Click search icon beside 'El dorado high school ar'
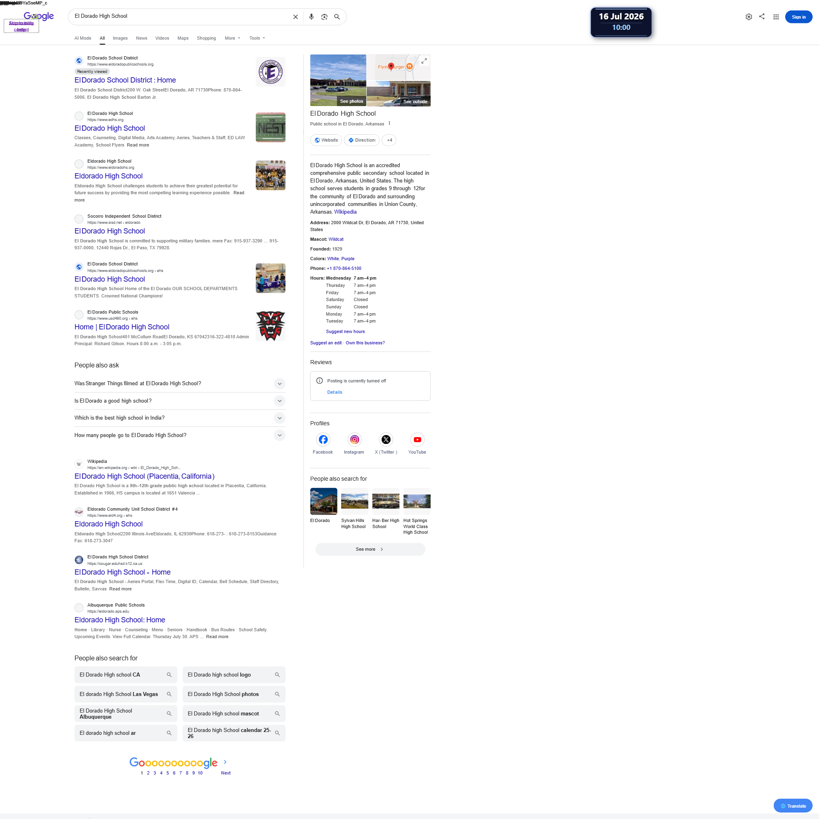824x819 pixels. coord(170,737)
